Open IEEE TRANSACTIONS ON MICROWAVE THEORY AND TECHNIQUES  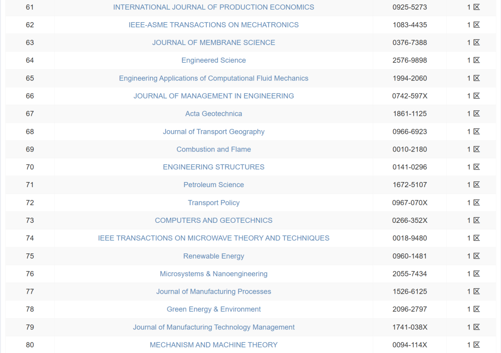click(213, 238)
